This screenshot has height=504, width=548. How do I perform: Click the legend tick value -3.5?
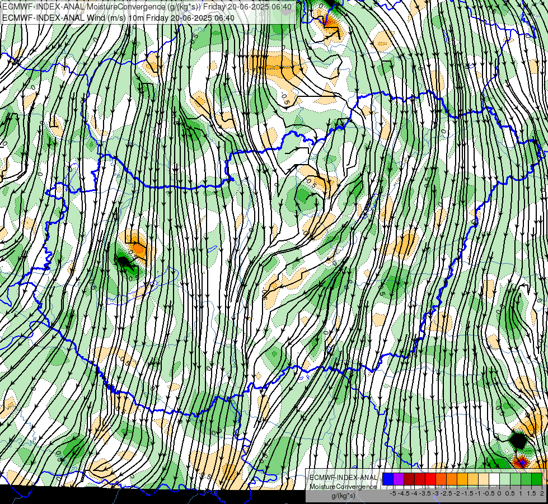click(x=425, y=493)
